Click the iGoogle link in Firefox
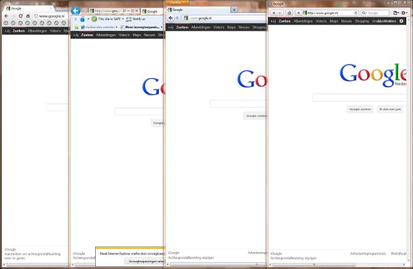This screenshot has width=413, height=269. click(x=173, y=253)
